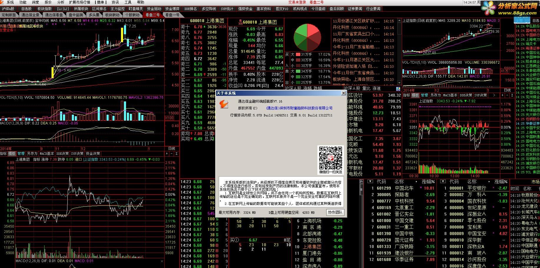Select the 601299 中国北车 row
The height and width of the screenshot is (268, 540).
pyautogui.click(x=401, y=188)
